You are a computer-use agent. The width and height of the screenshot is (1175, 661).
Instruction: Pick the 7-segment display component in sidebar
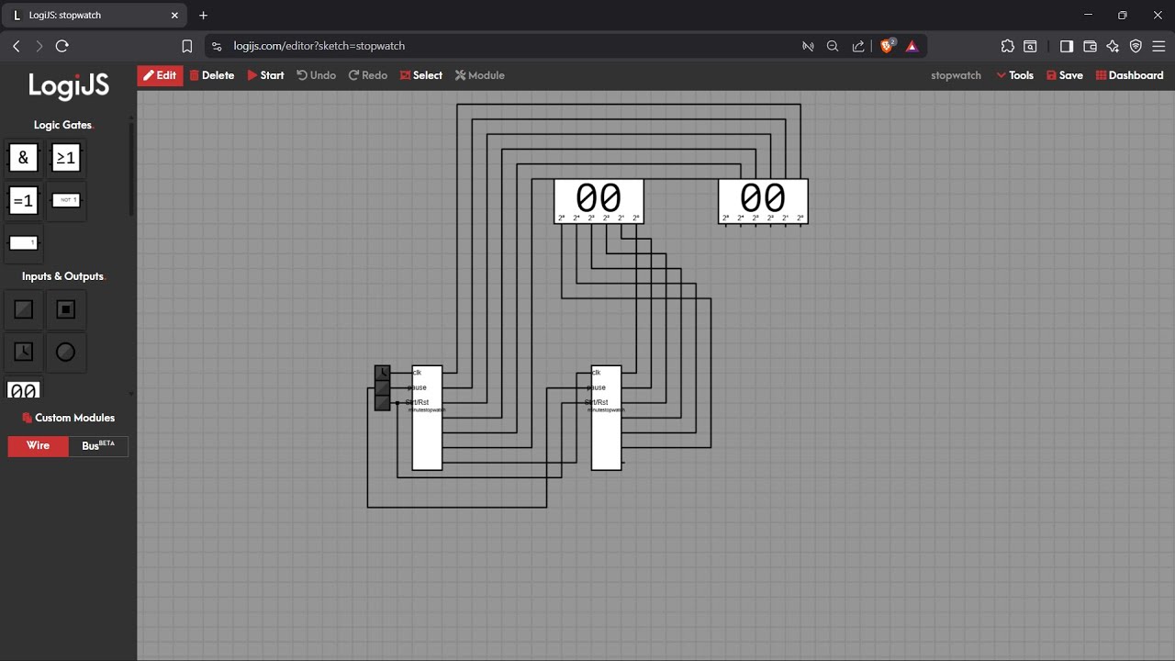tap(23, 389)
